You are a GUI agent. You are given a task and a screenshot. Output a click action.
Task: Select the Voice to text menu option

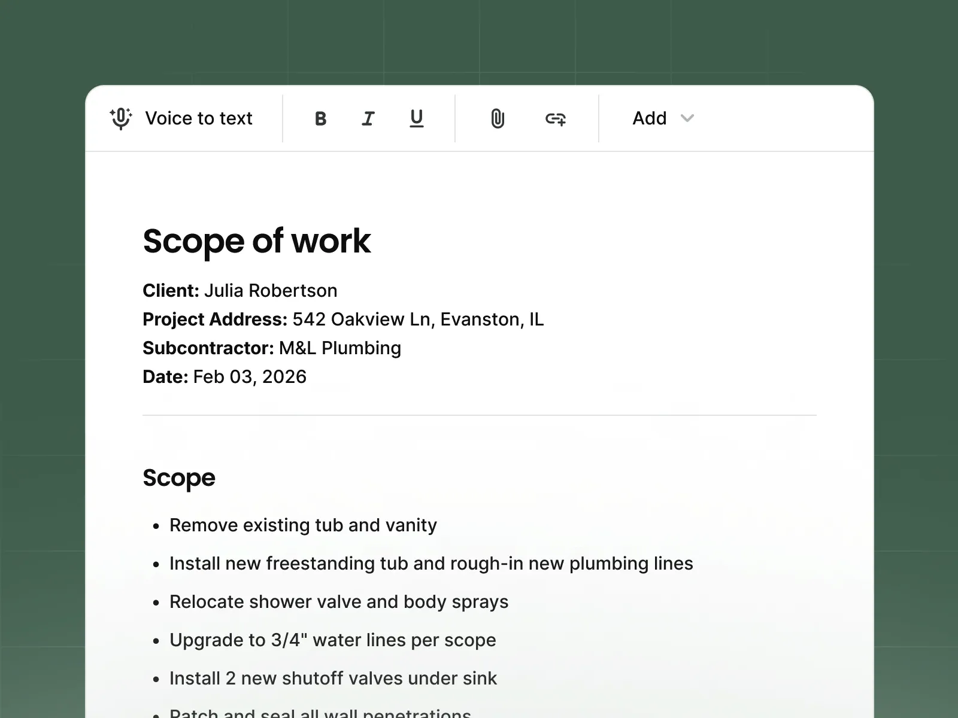pyautogui.click(x=183, y=118)
